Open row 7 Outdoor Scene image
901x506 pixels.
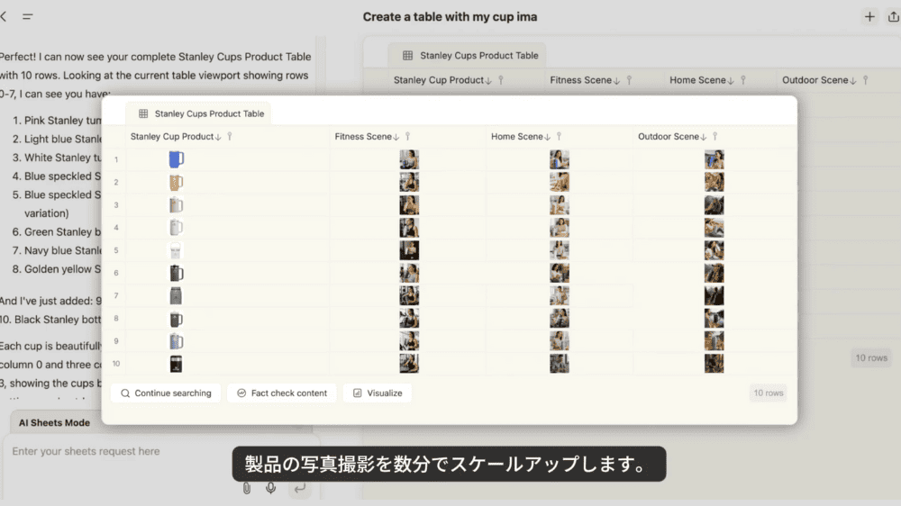click(714, 295)
